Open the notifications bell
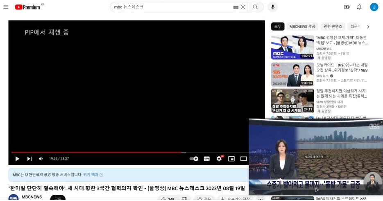 pyautogui.click(x=359, y=7)
